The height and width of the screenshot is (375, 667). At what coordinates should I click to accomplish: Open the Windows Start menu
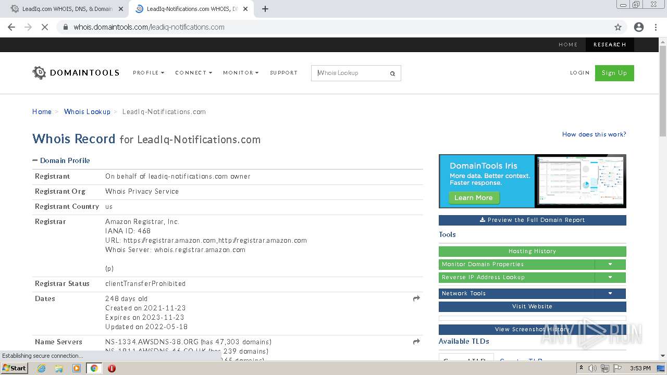(14, 368)
